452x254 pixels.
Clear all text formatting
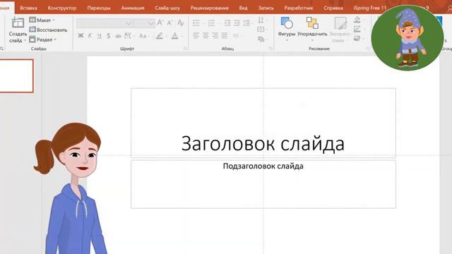point(181,23)
